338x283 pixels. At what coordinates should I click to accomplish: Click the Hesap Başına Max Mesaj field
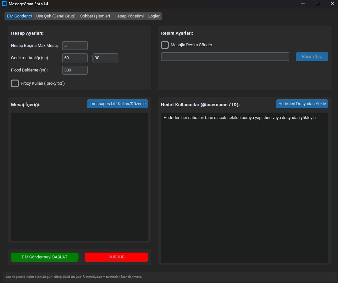click(x=75, y=46)
